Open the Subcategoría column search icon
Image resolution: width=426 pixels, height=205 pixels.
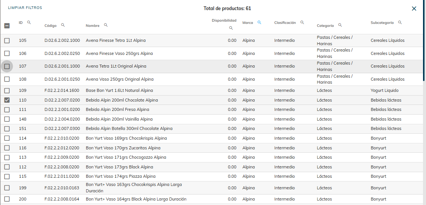click(x=400, y=22)
